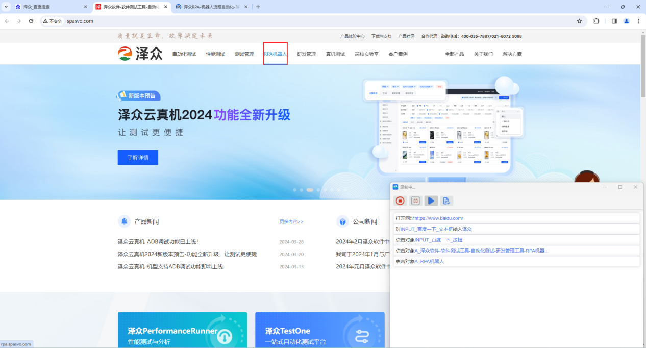Go forward using the browser forward arrow
The image size is (646, 348).
(19, 21)
